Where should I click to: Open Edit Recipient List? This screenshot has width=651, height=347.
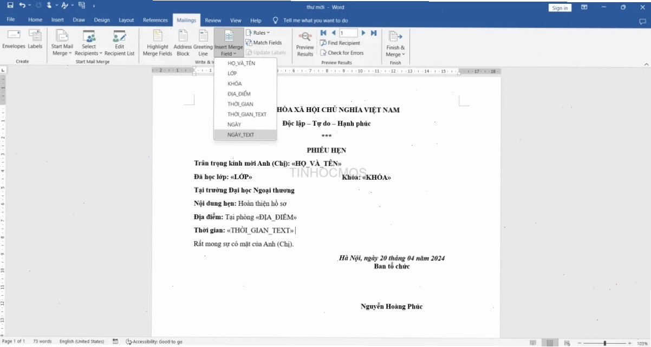click(x=119, y=43)
